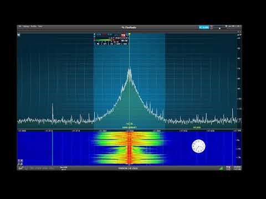Open the Profiles menu
The width and height of the screenshot is (266, 199).
pyautogui.click(x=34, y=27)
